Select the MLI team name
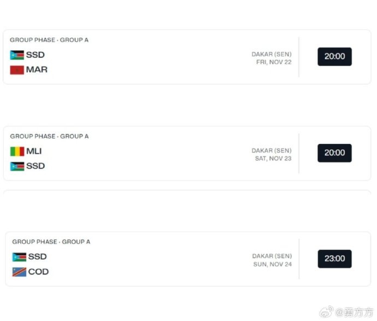 tap(34, 151)
